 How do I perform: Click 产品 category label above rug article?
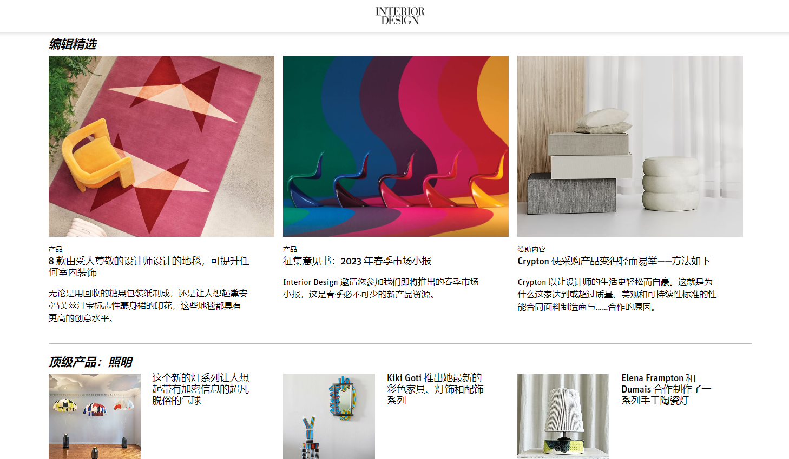click(x=55, y=249)
